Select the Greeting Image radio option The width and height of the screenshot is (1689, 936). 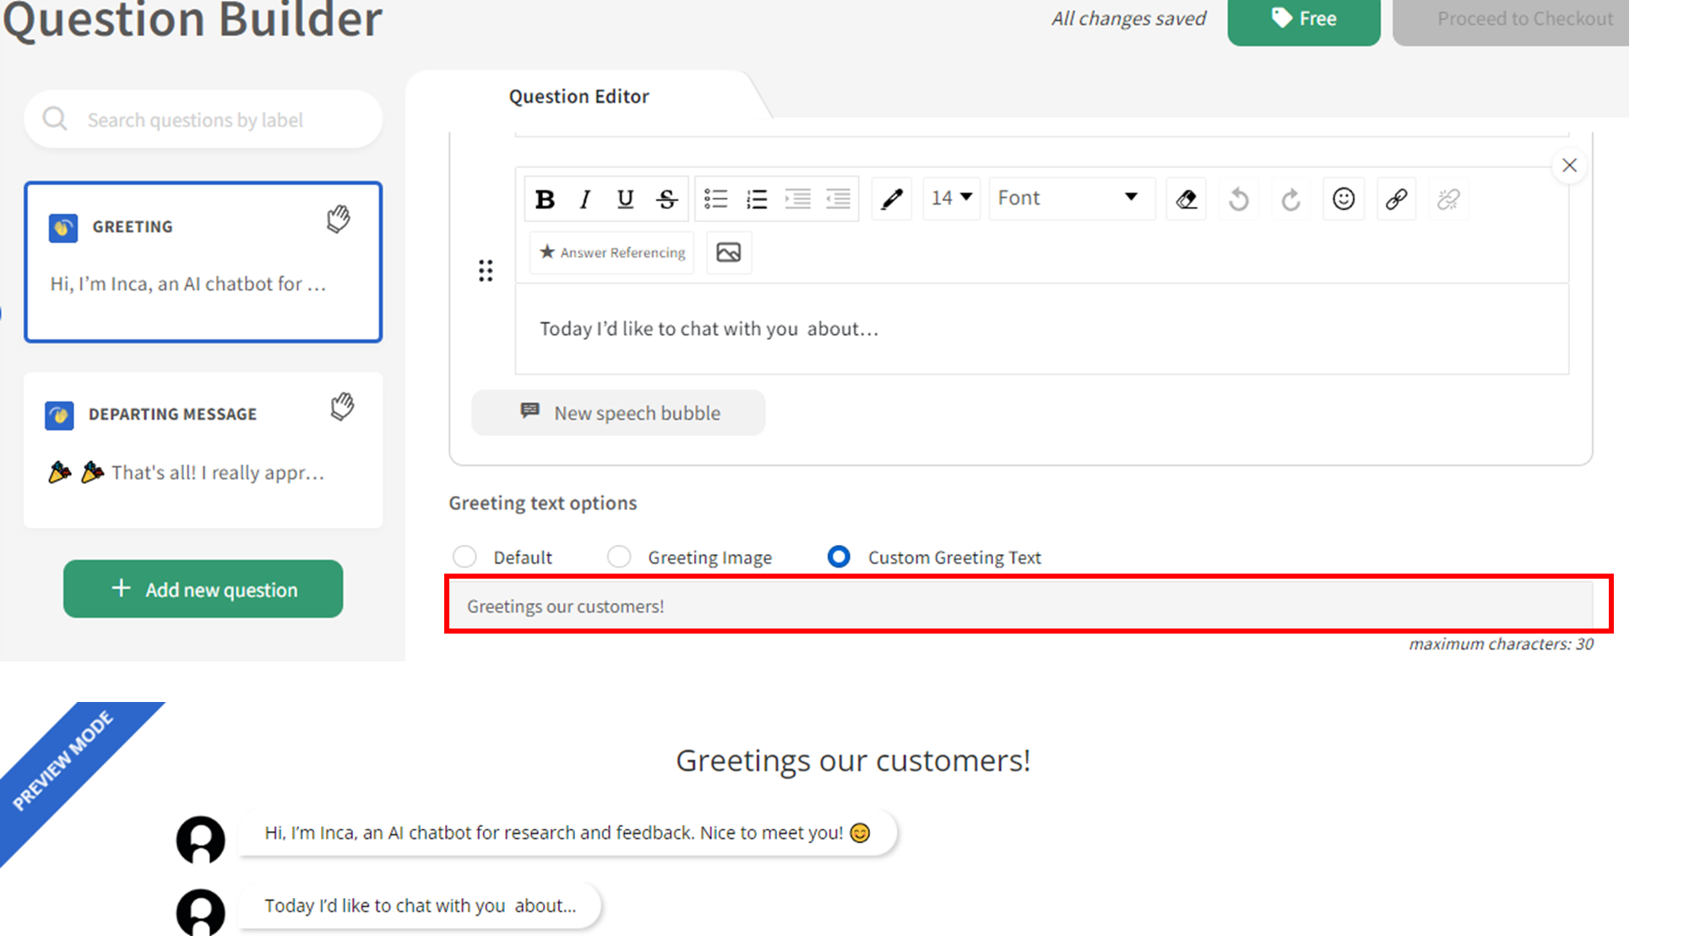[x=619, y=557]
